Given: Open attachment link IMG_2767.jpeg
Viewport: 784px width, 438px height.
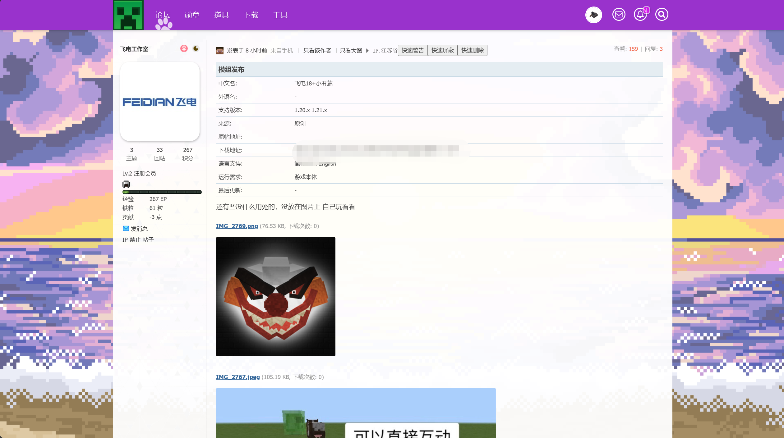Looking at the screenshot, I should (x=238, y=377).
